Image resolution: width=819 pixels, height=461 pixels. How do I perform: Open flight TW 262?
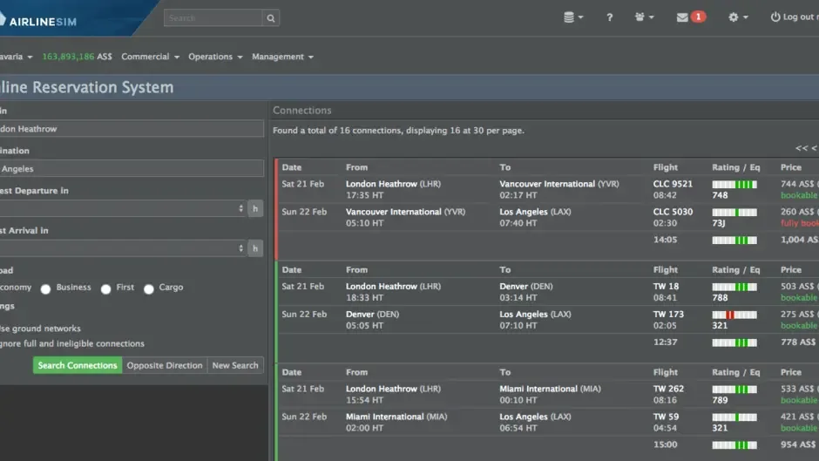[668, 389]
